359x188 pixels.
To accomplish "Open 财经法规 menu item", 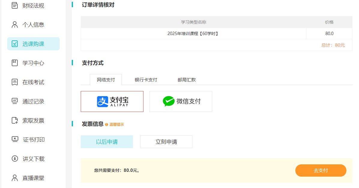I will 33,5.
